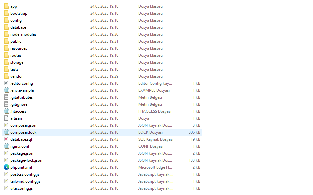Viewport: 313px width, 195px height.
Task: Select the name nginx.conf
Action: [x=20, y=146]
